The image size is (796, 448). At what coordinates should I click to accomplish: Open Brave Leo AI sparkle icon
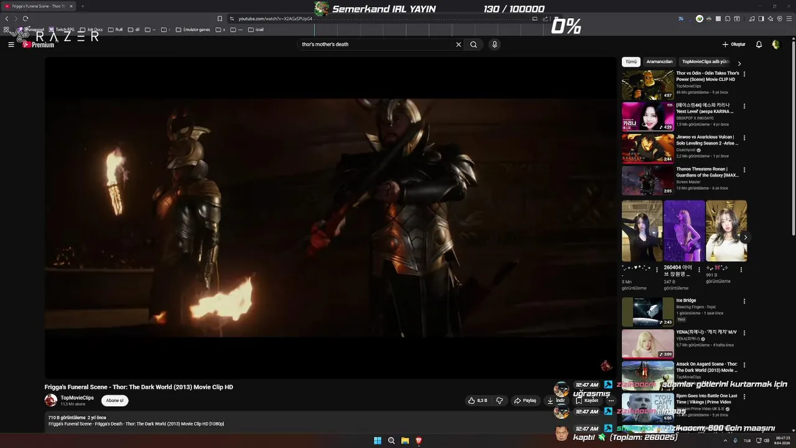(x=771, y=19)
